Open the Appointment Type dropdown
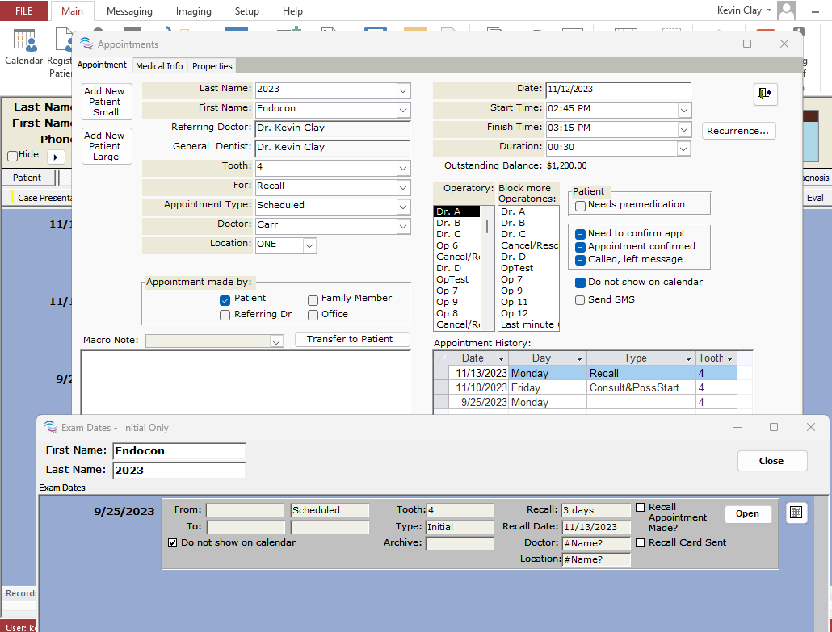The width and height of the screenshot is (832, 632). point(403,206)
